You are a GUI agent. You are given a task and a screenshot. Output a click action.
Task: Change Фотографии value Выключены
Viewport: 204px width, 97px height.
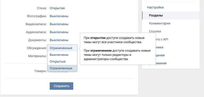coord(59,16)
